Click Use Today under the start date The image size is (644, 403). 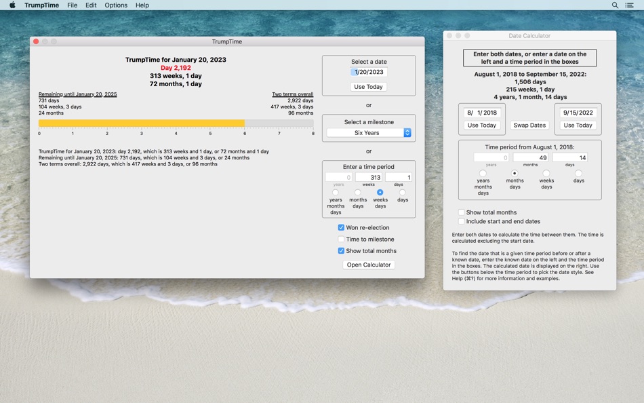(482, 126)
